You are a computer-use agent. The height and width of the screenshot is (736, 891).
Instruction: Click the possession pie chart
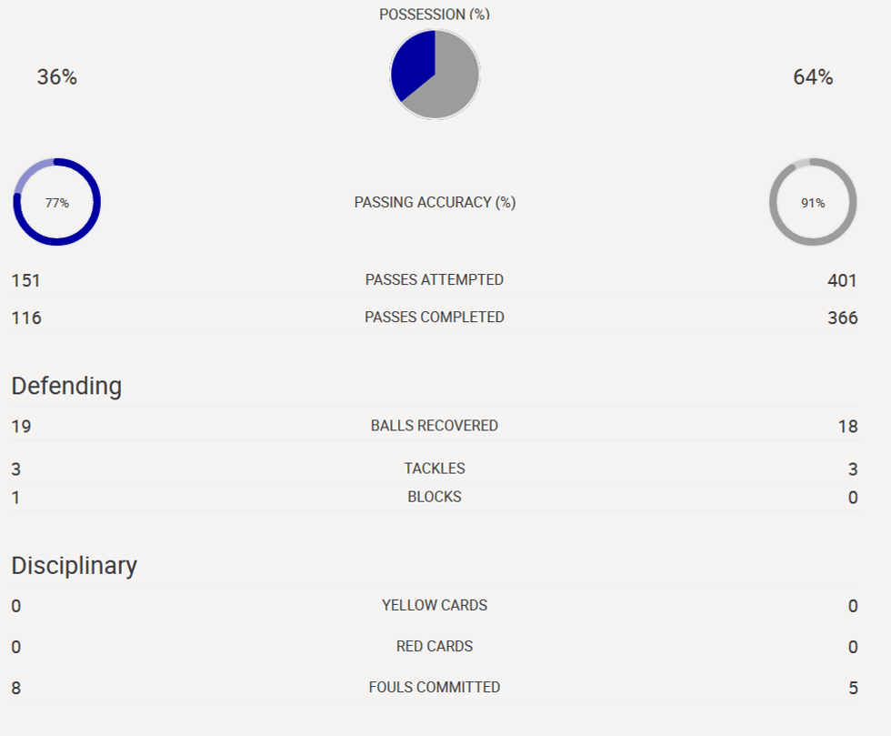[x=435, y=75]
